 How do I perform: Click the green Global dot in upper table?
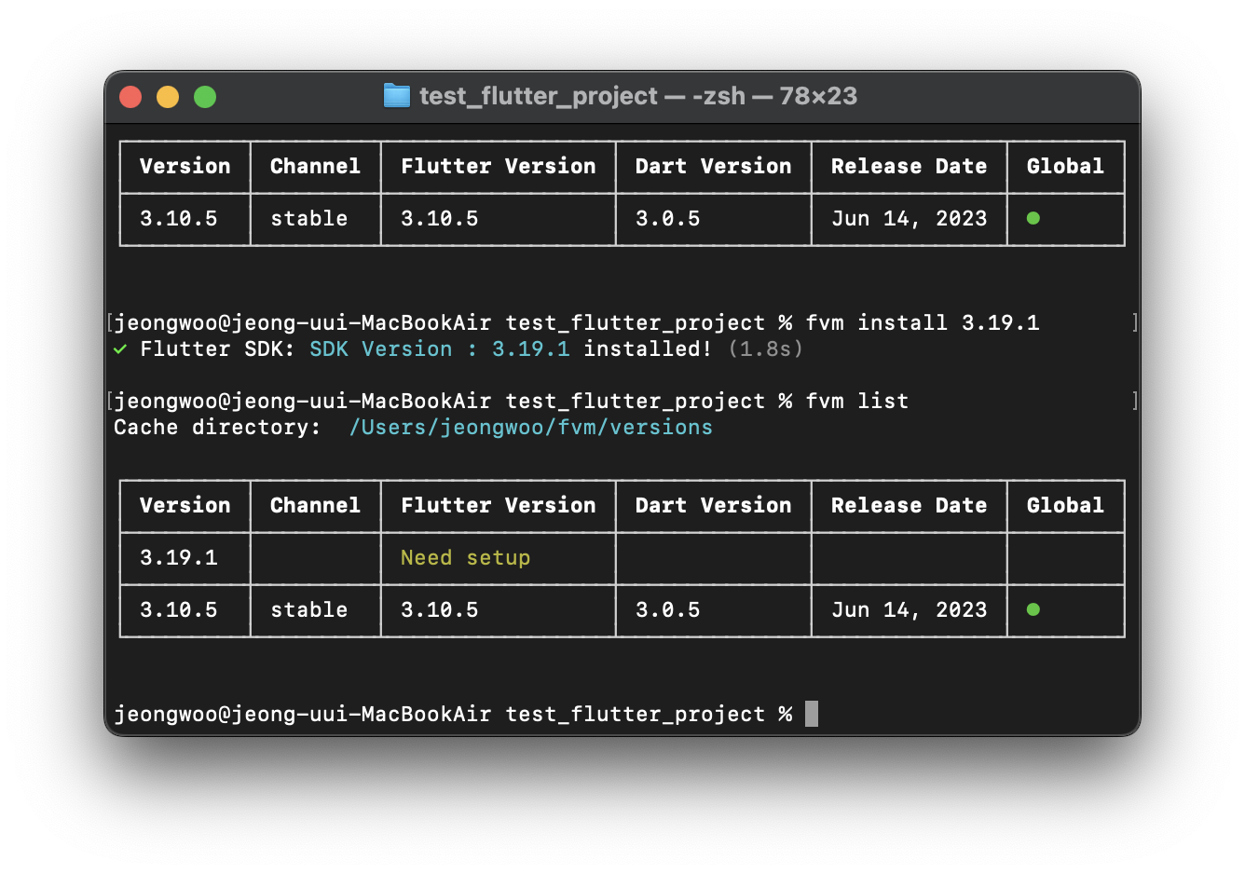point(1033,218)
